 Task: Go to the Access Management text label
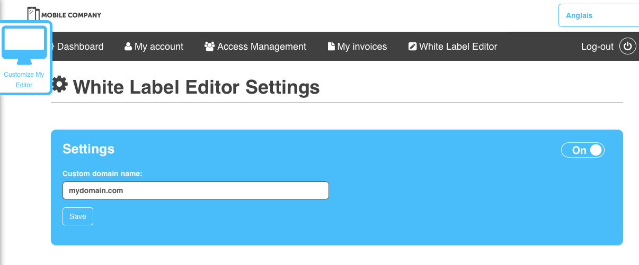click(262, 47)
